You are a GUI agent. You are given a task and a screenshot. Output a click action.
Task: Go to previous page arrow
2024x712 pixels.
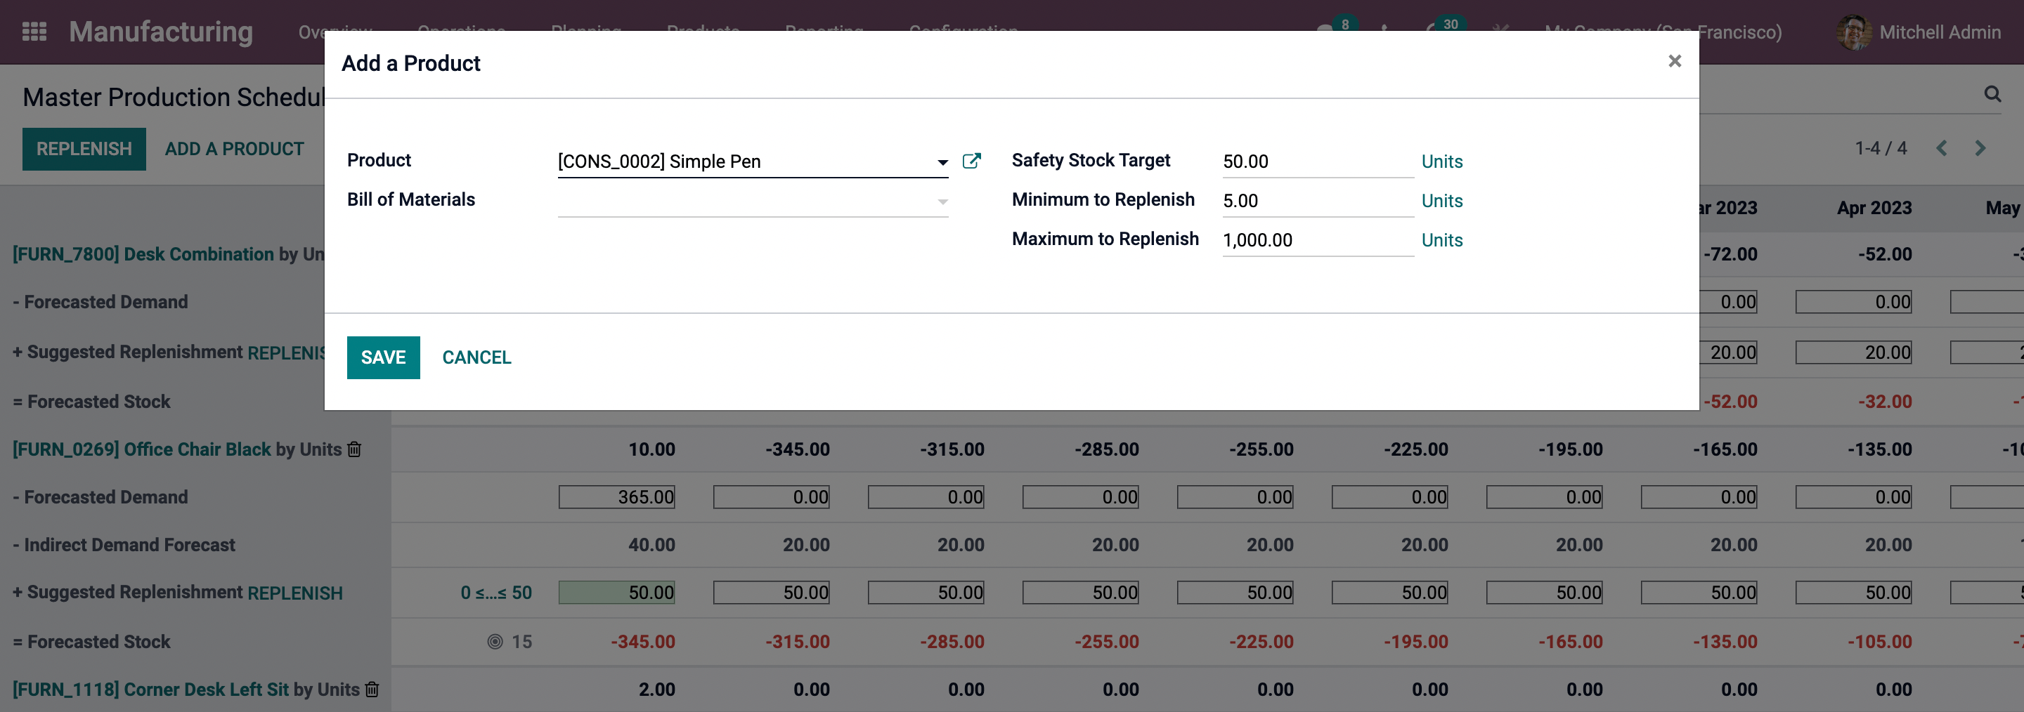click(x=1942, y=148)
